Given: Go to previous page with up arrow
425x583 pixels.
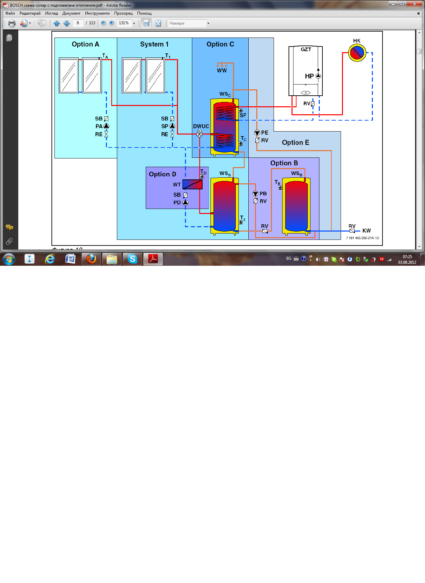Looking at the screenshot, I should pyautogui.click(x=56, y=23).
